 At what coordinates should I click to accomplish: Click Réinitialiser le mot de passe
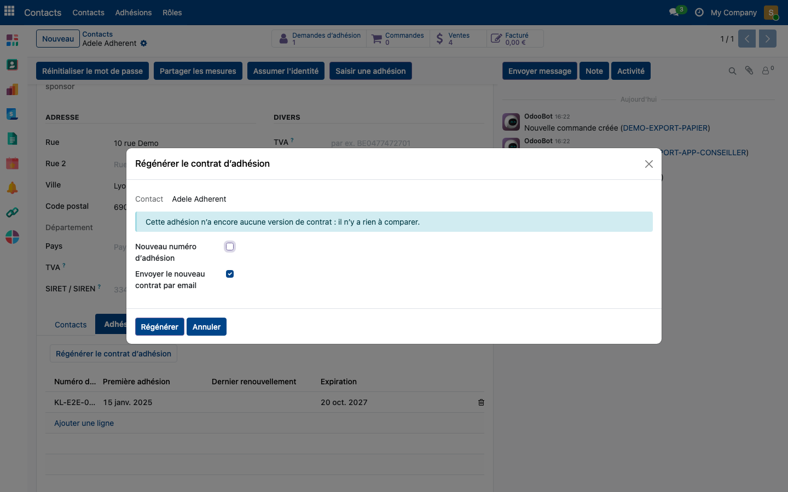click(92, 71)
